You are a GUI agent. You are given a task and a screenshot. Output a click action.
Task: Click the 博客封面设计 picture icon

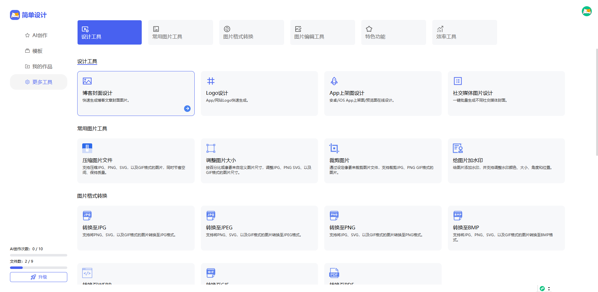click(x=87, y=81)
